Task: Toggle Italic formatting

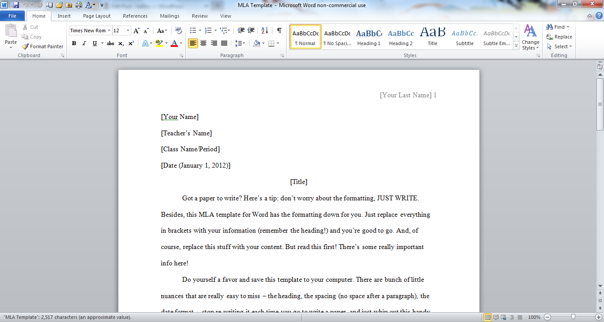Action: point(84,43)
